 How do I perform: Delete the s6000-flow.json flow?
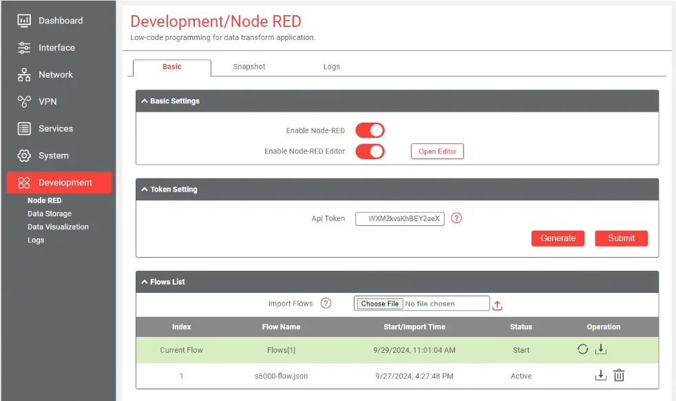pyautogui.click(x=619, y=375)
